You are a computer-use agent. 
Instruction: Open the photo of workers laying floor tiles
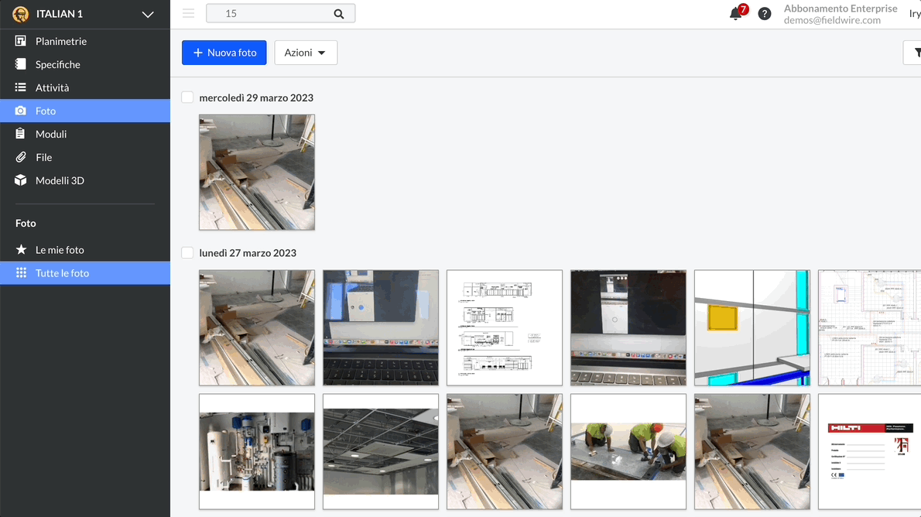coord(628,451)
